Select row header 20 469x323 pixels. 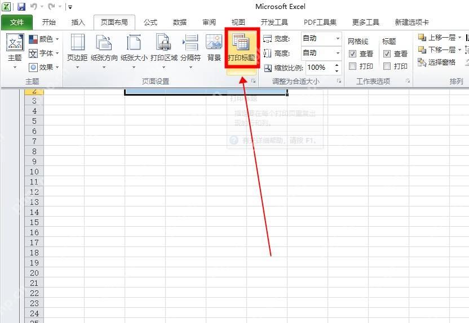(34, 273)
